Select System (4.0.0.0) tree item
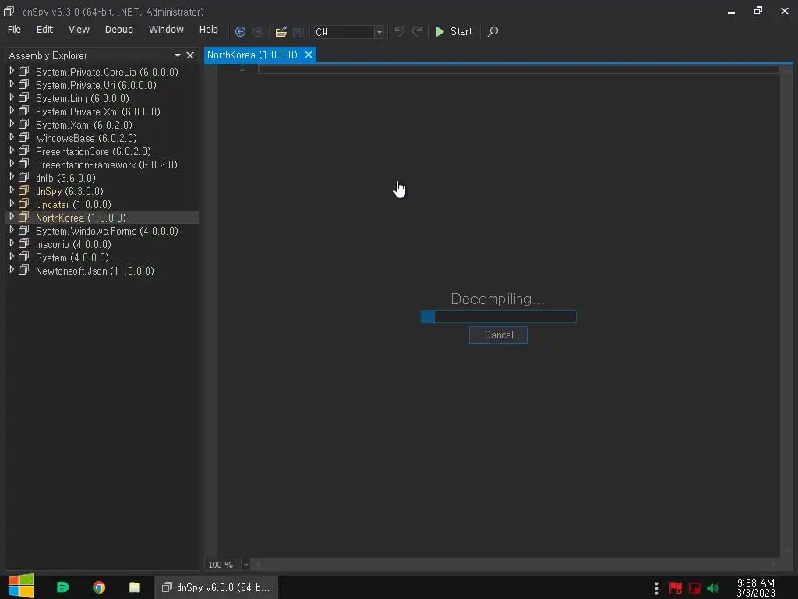 click(72, 257)
